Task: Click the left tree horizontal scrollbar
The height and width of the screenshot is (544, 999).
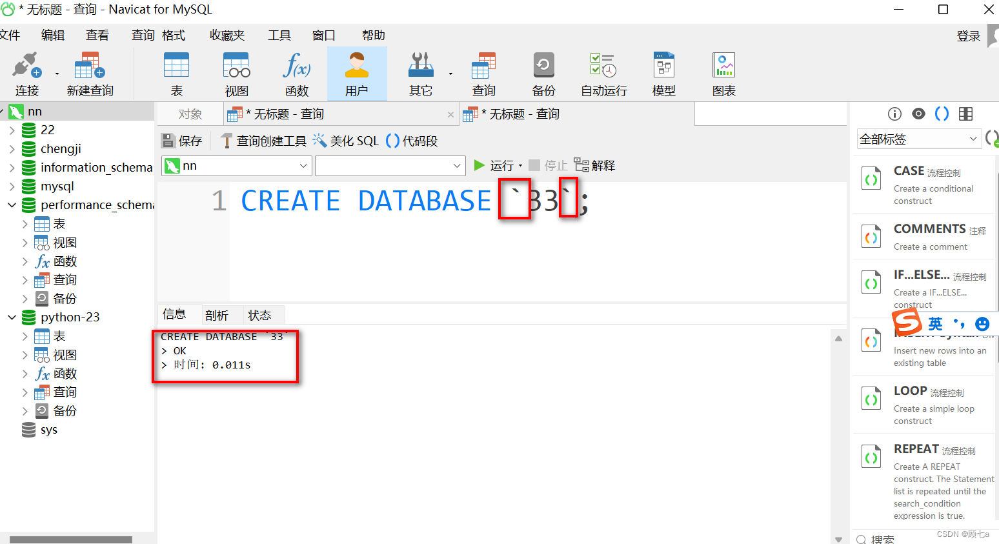Action: (71, 539)
